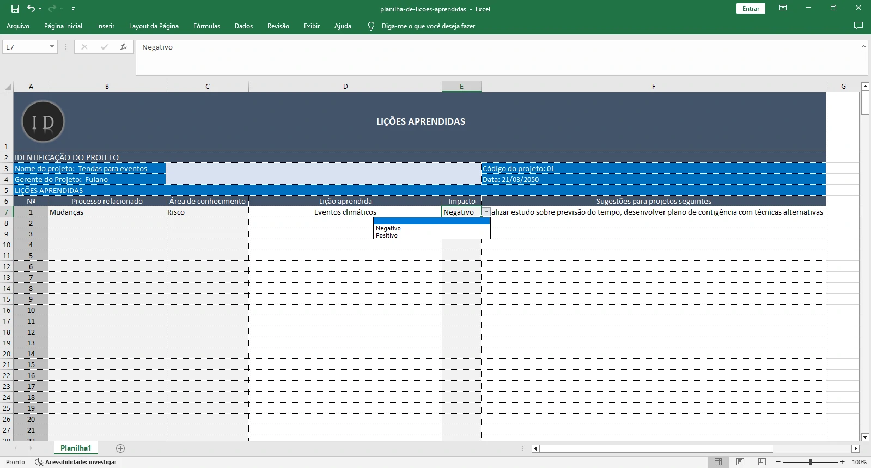Switch to Normal view mode
This screenshot has height=468, width=871.
pyautogui.click(x=718, y=462)
